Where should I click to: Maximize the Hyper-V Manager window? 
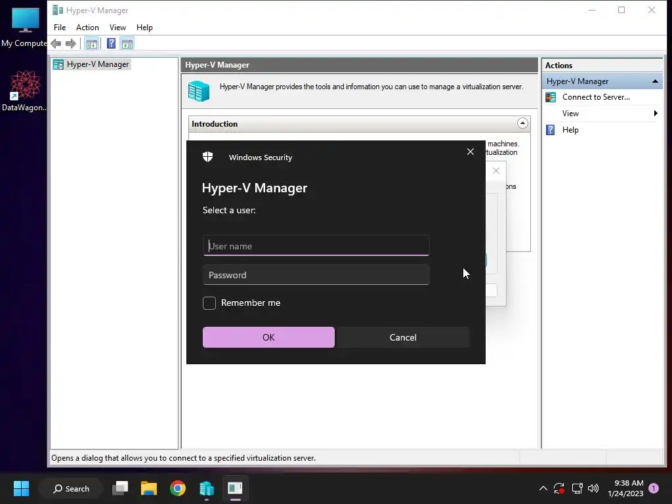[x=621, y=10]
